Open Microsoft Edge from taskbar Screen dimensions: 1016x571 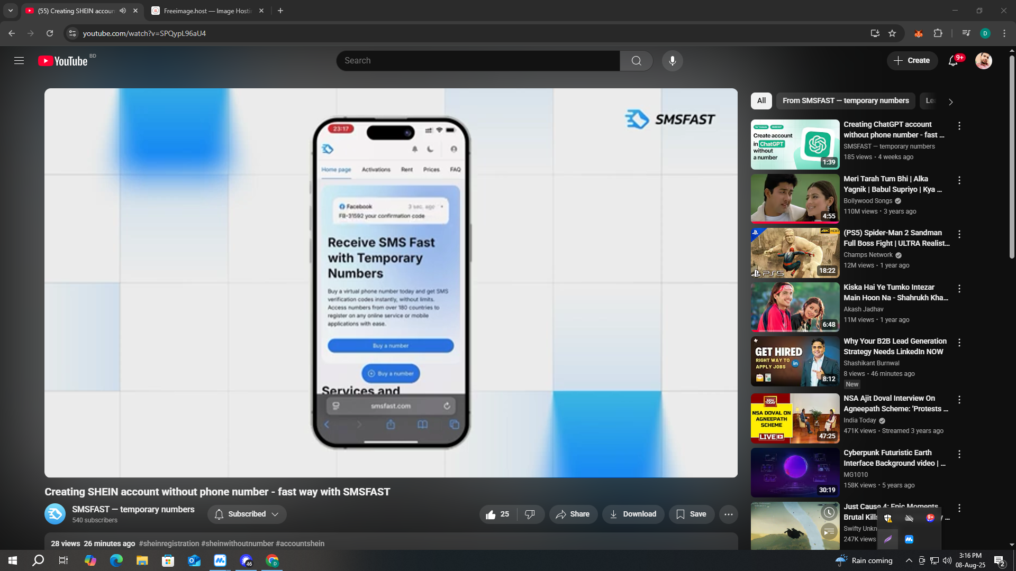pyautogui.click(x=116, y=560)
